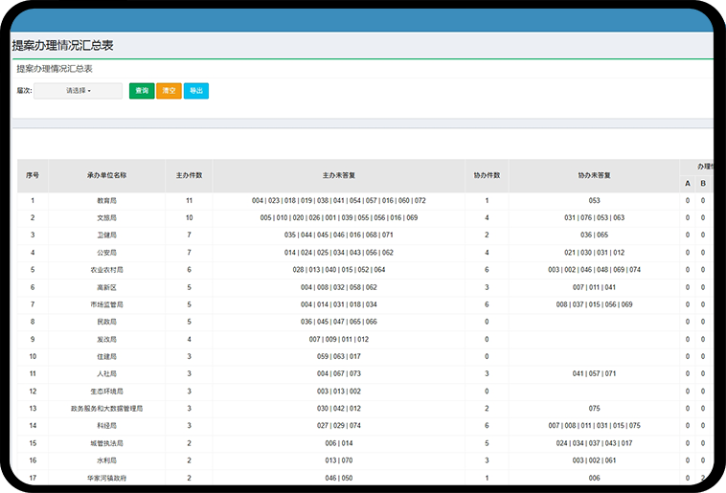726x493 pixels.
Task: Click the 主办未答复 column header
Action: 339,175
